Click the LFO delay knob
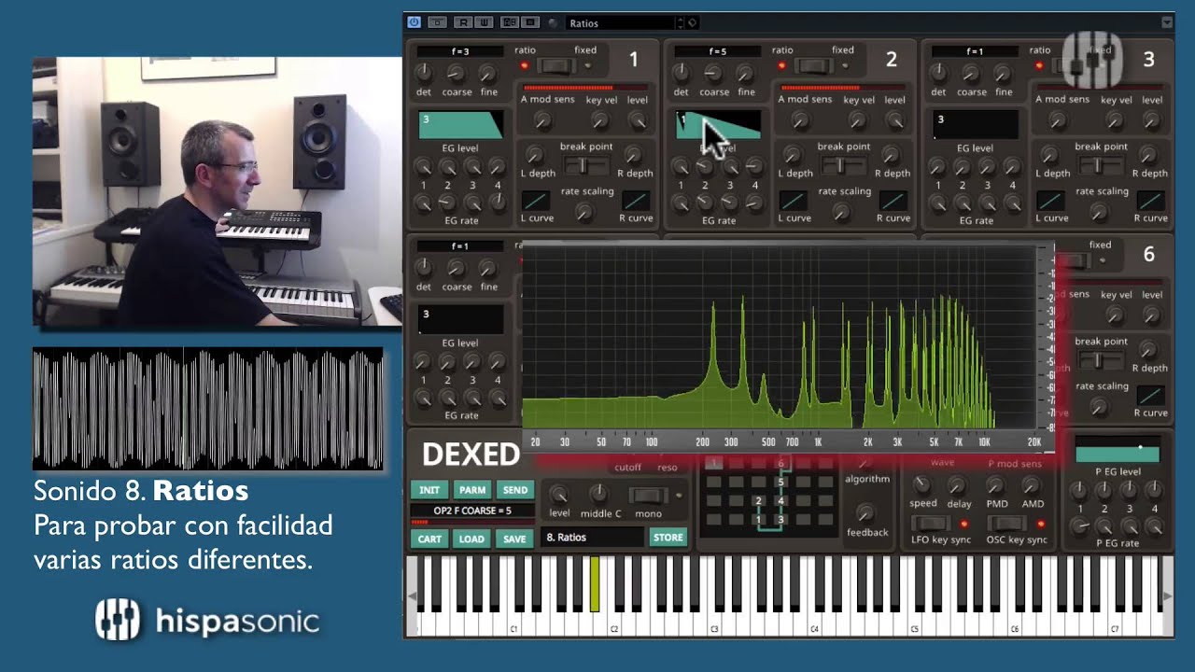 (957, 485)
